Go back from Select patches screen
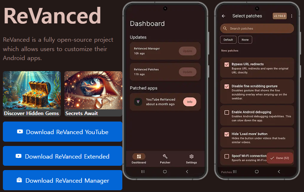This screenshot has width=304, height=192. (223, 16)
